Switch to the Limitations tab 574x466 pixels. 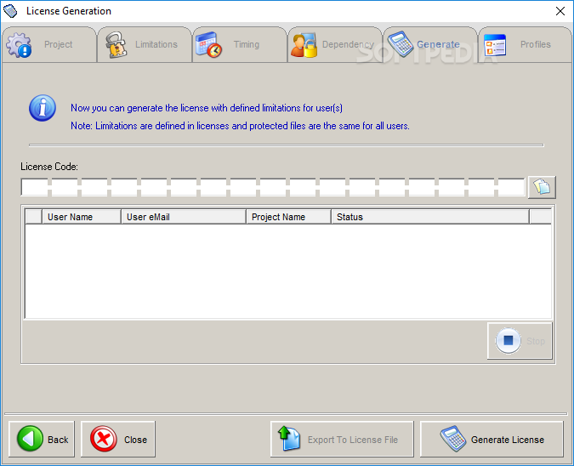pos(145,44)
